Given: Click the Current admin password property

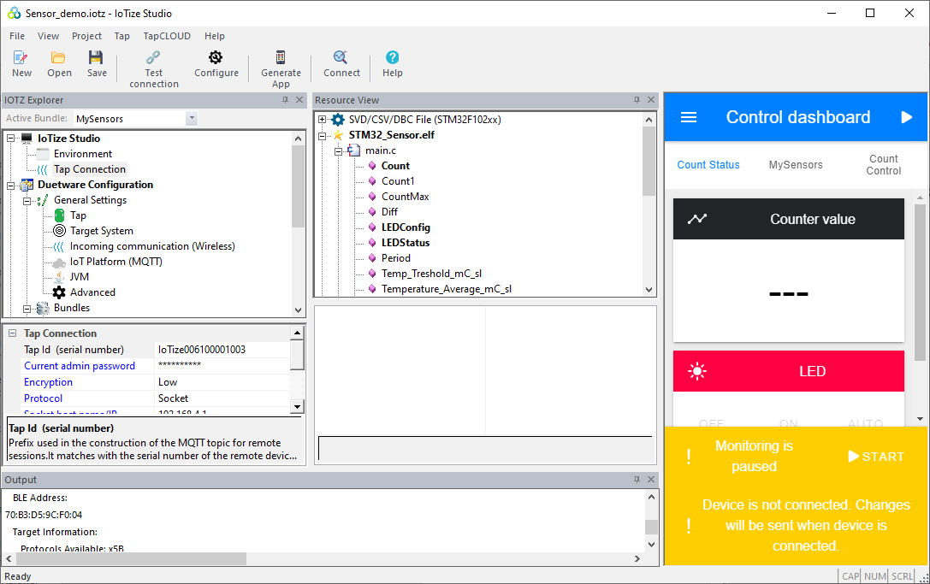Looking at the screenshot, I should pyautogui.click(x=80, y=366).
